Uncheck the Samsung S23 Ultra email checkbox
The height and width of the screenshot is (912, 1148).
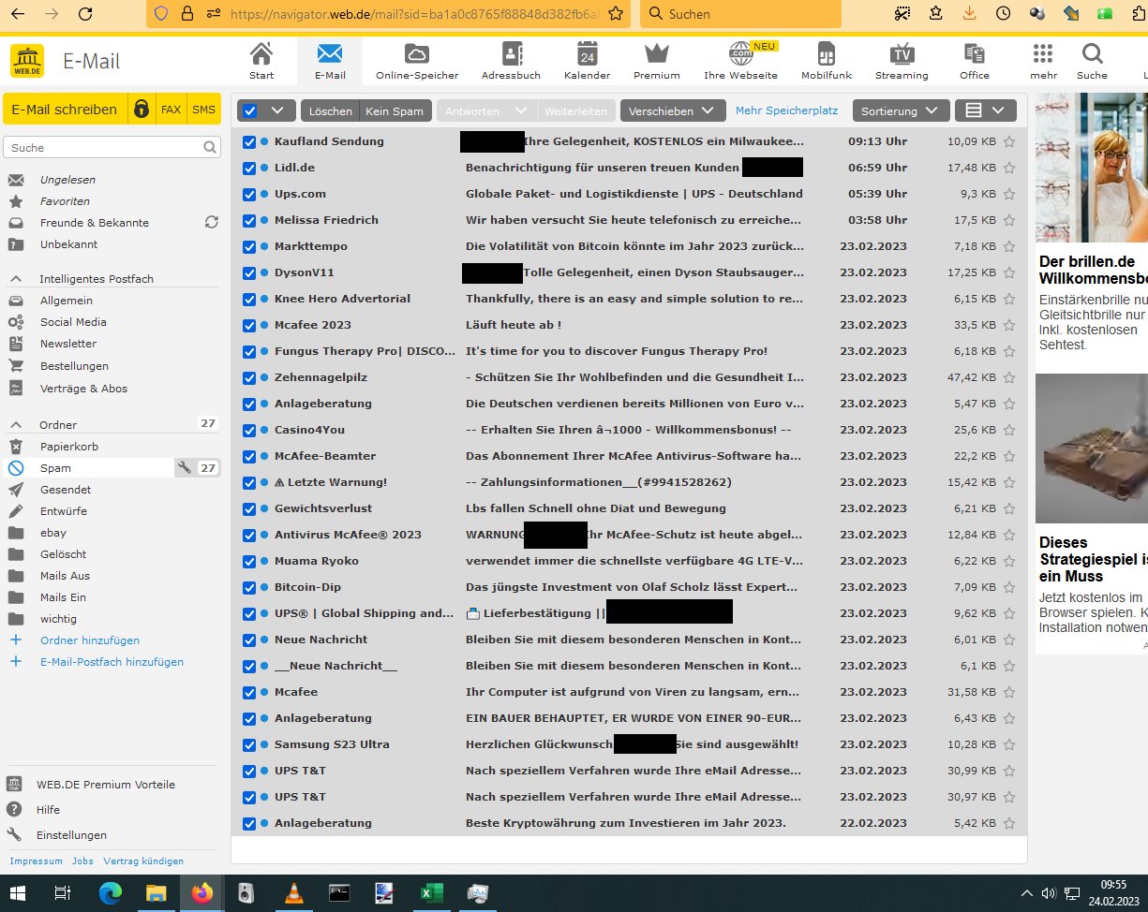(x=249, y=744)
